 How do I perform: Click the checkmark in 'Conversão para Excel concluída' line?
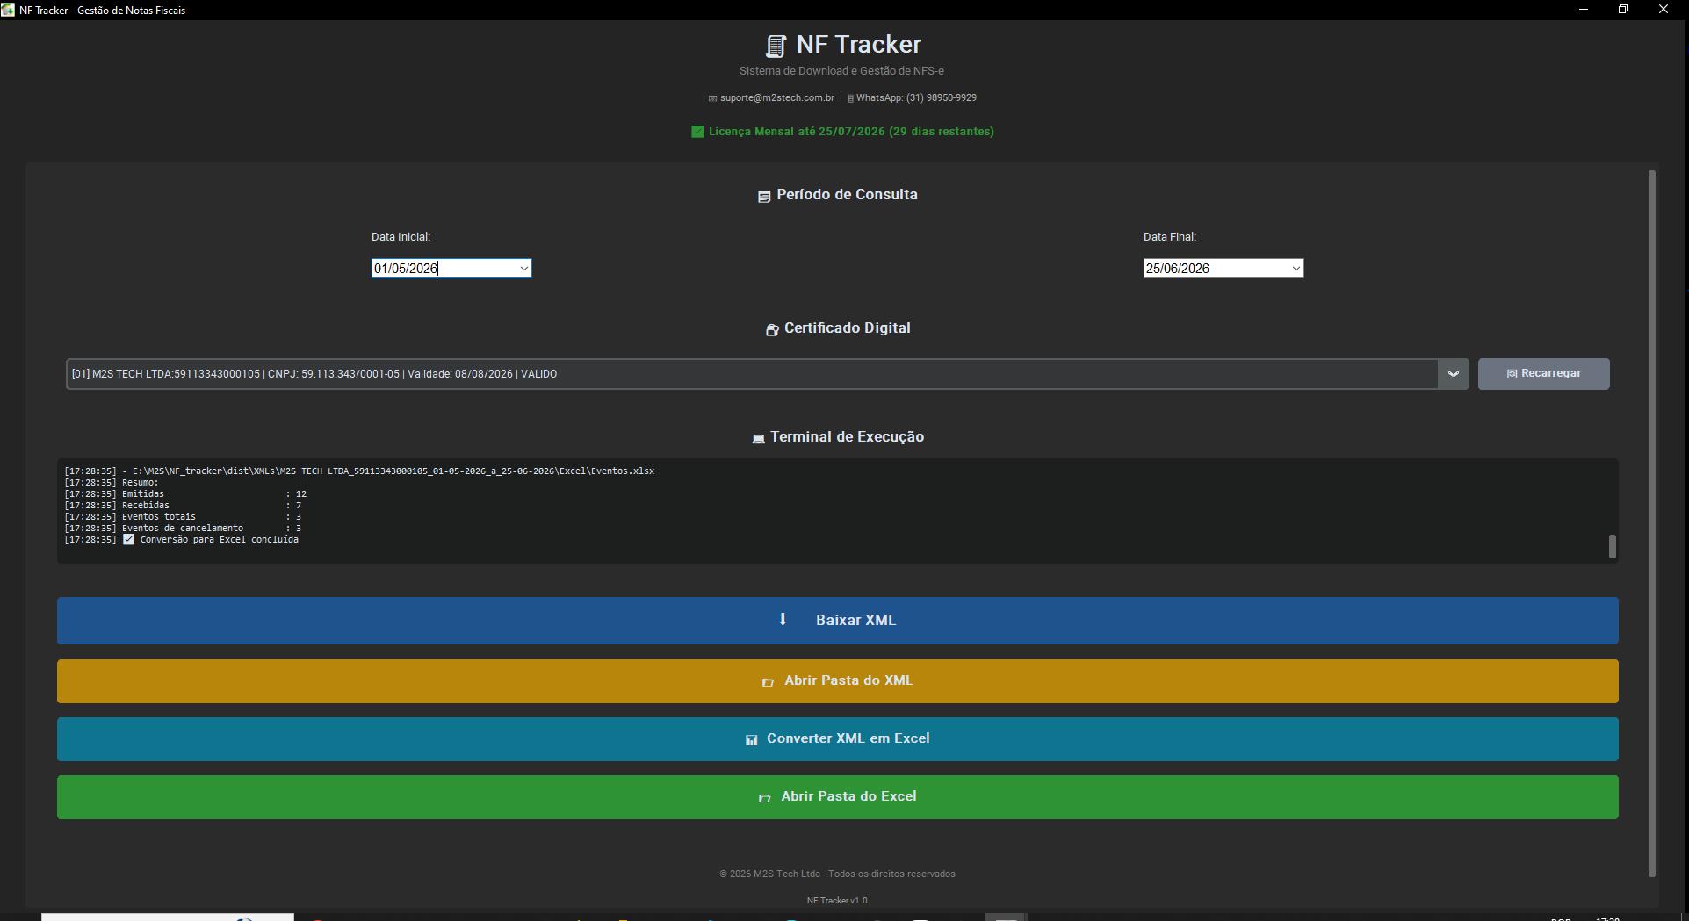coord(129,540)
